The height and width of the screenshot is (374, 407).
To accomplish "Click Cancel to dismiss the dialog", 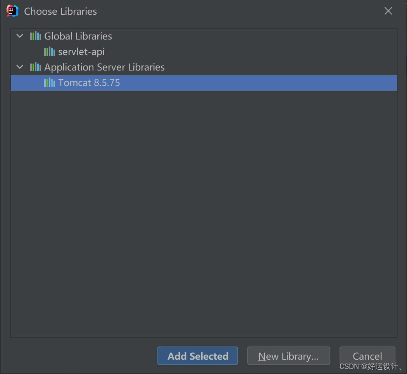I will pos(367,356).
